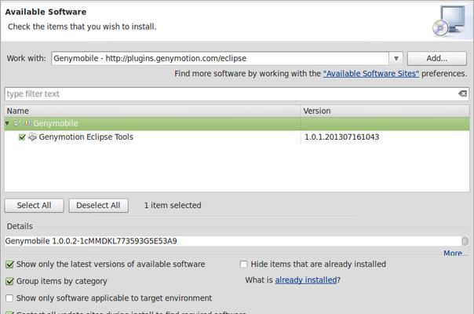Viewport: 474px width, 314px height.
Task: Open the Available Software Sites link
Action: click(371, 74)
